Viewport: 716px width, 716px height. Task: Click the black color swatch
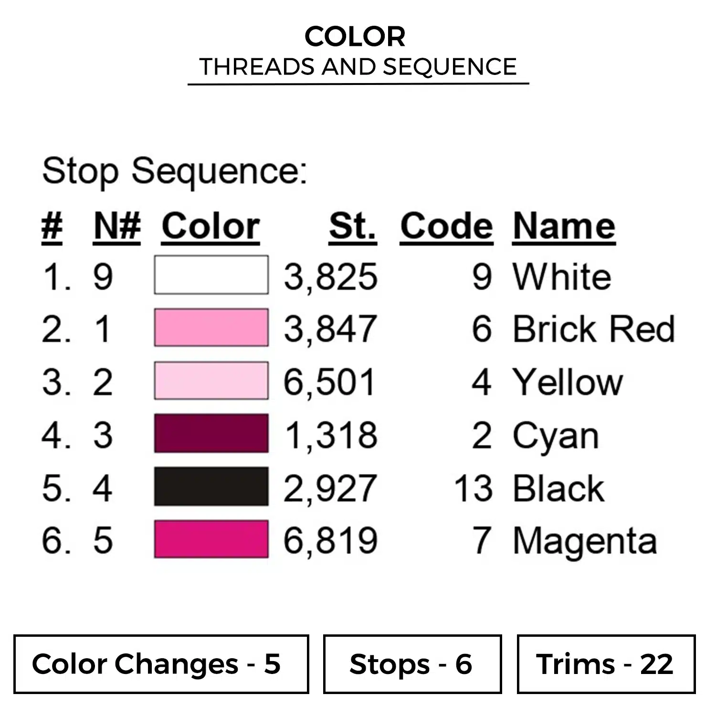pyautogui.click(x=211, y=486)
